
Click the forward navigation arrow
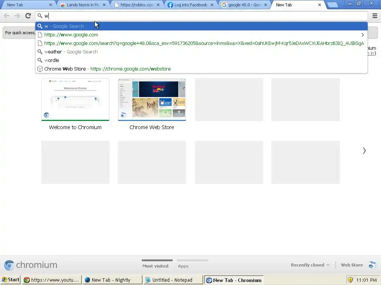(x=17, y=16)
